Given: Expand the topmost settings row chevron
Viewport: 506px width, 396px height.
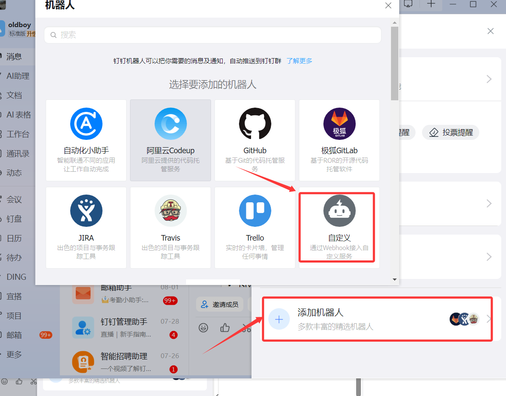Looking at the screenshot, I should [x=489, y=79].
